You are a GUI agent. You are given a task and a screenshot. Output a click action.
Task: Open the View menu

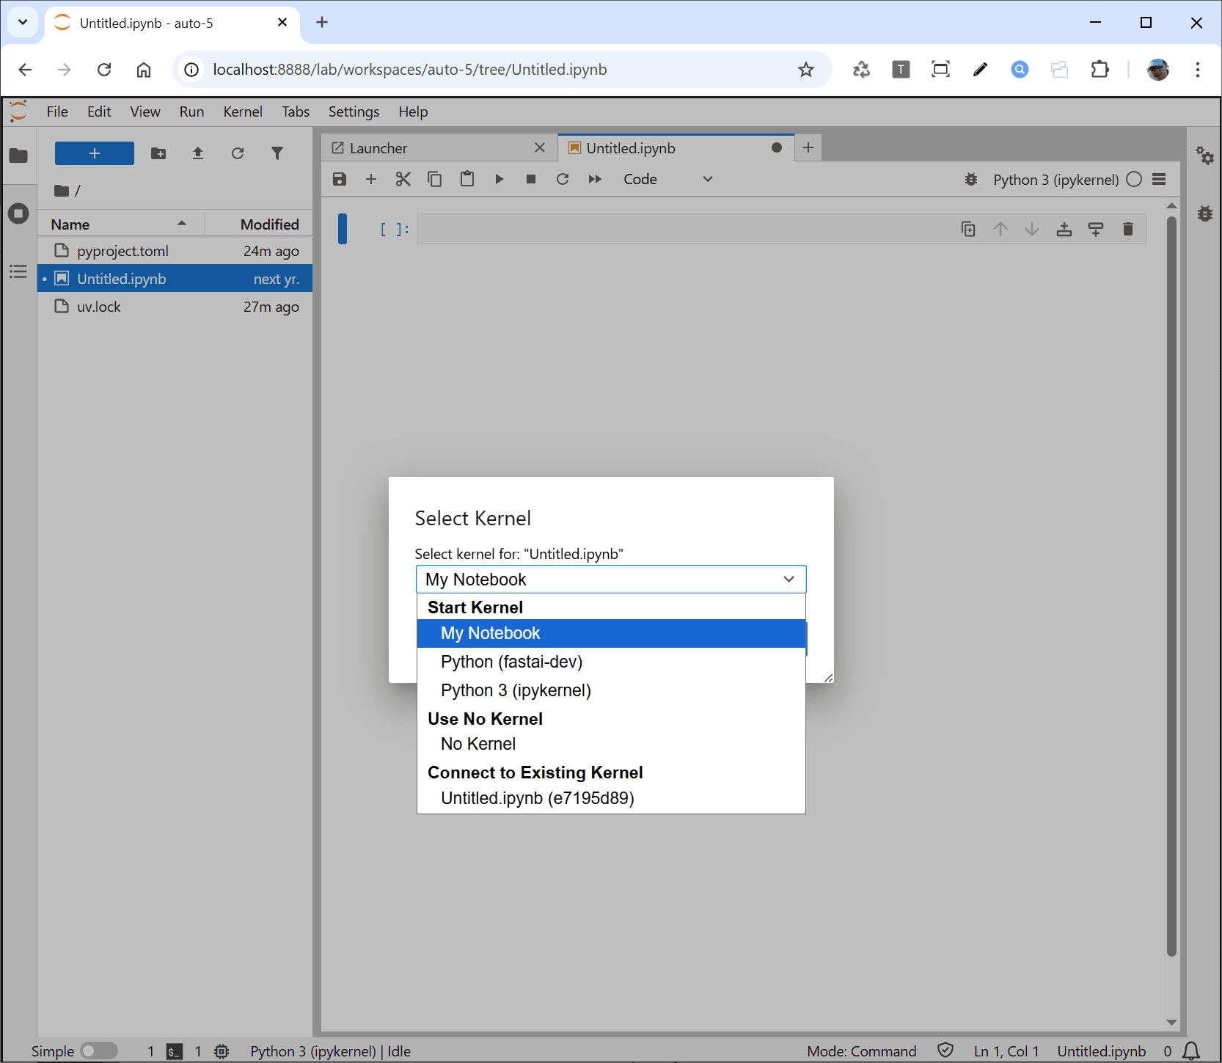point(145,112)
